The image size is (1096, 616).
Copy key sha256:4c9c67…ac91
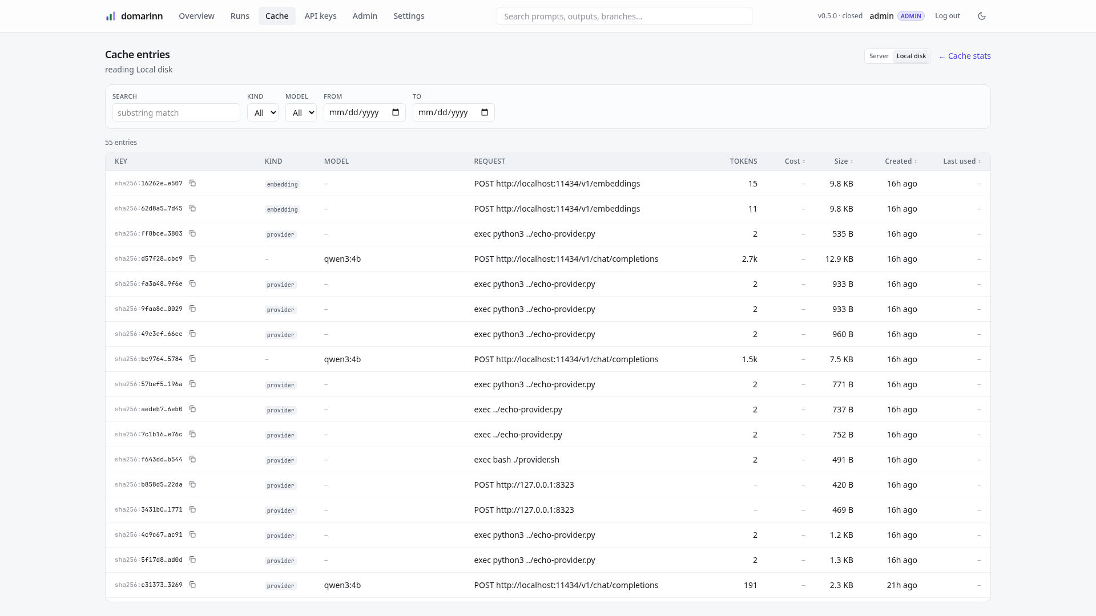(192, 534)
